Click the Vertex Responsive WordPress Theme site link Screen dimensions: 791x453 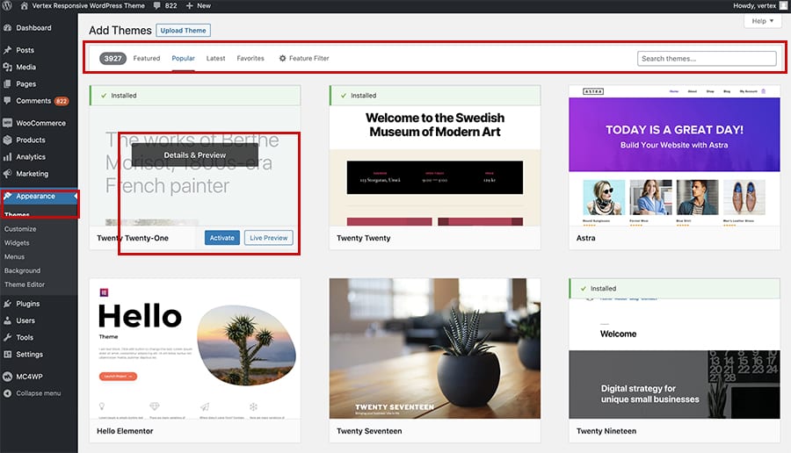click(x=88, y=6)
